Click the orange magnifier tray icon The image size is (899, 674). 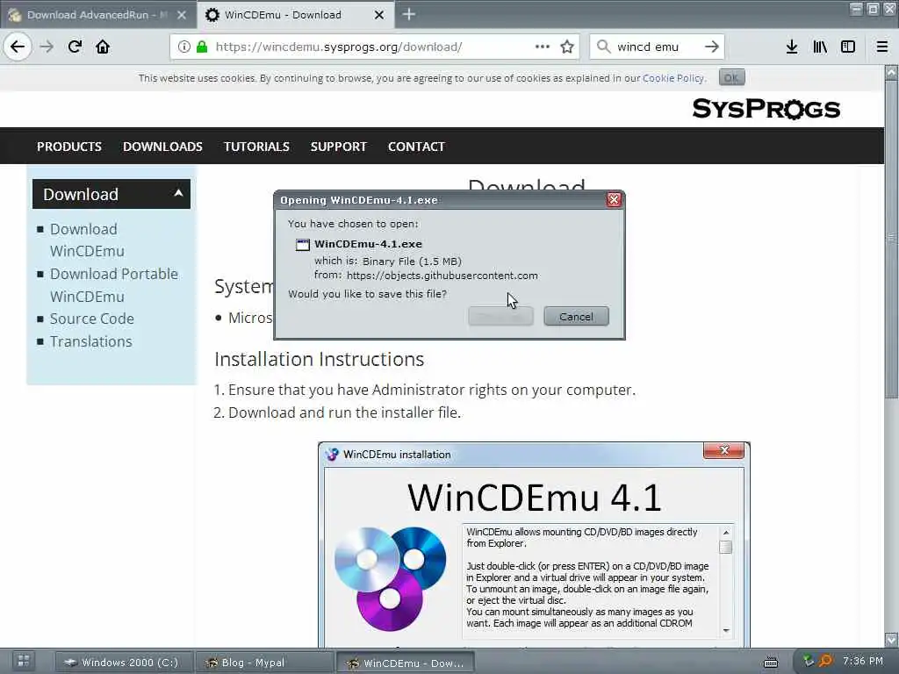(825, 662)
